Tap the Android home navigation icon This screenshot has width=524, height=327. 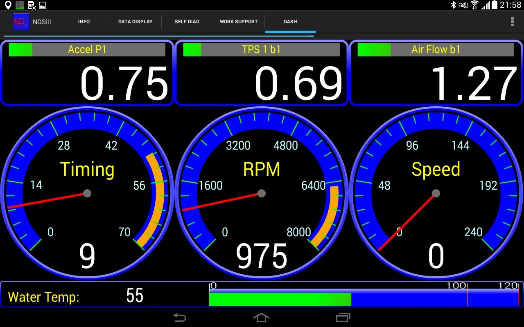pyautogui.click(x=261, y=317)
